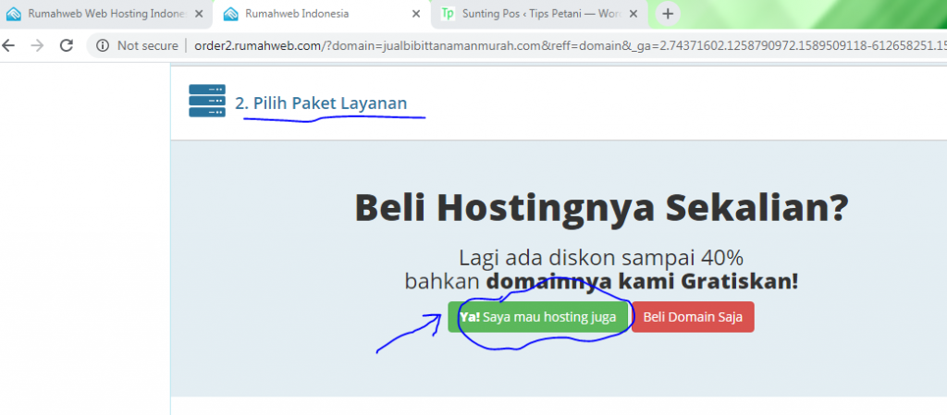This screenshot has height=415, width=947.
Task: Close the Rumahweb Indonesia tab
Action: pyautogui.click(x=416, y=14)
